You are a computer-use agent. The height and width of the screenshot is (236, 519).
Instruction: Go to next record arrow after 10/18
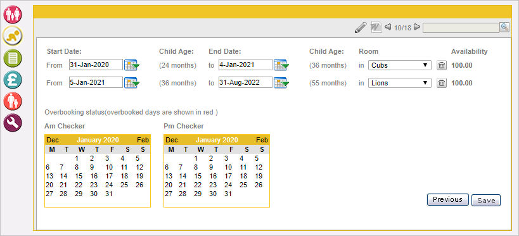click(417, 27)
